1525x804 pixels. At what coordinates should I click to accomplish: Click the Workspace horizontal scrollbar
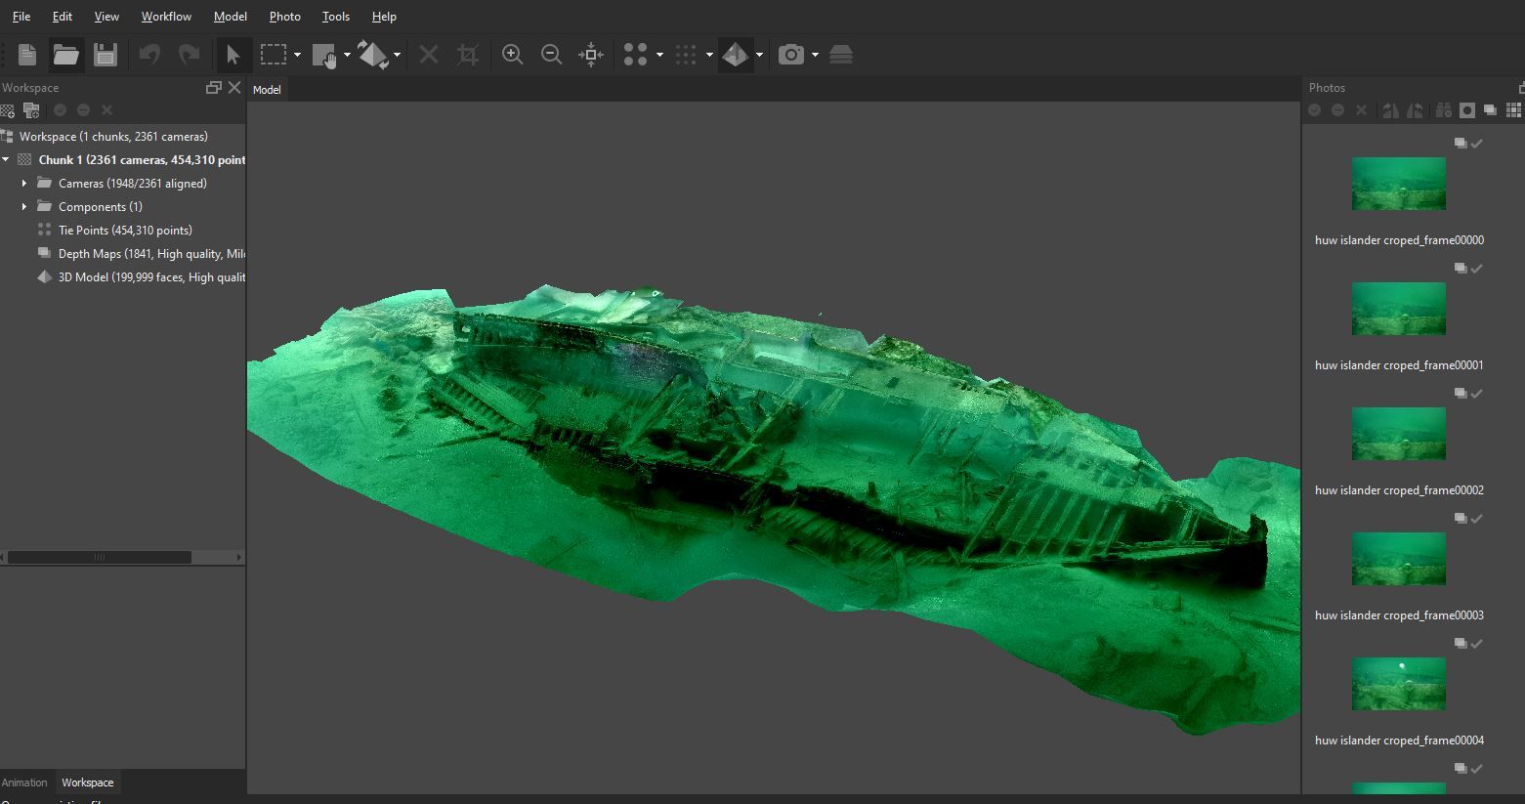tap(100, 557)
